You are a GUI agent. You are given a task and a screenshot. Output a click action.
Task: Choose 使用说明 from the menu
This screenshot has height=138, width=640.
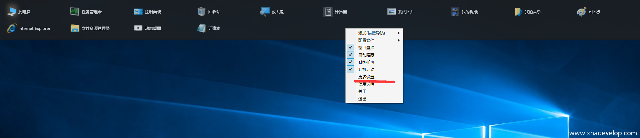coord(366,84)
